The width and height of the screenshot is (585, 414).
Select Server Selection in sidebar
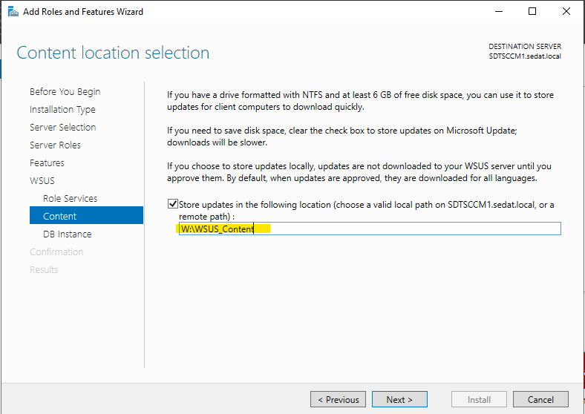point(62,127)
